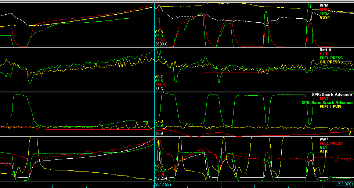Click the green TPS legend label
354x188 pixels.
point(324,13)
